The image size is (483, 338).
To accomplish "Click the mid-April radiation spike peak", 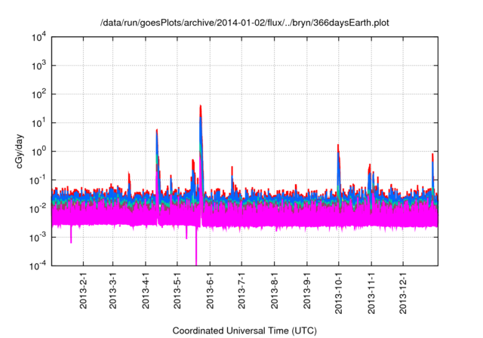I will coord(157,131).
